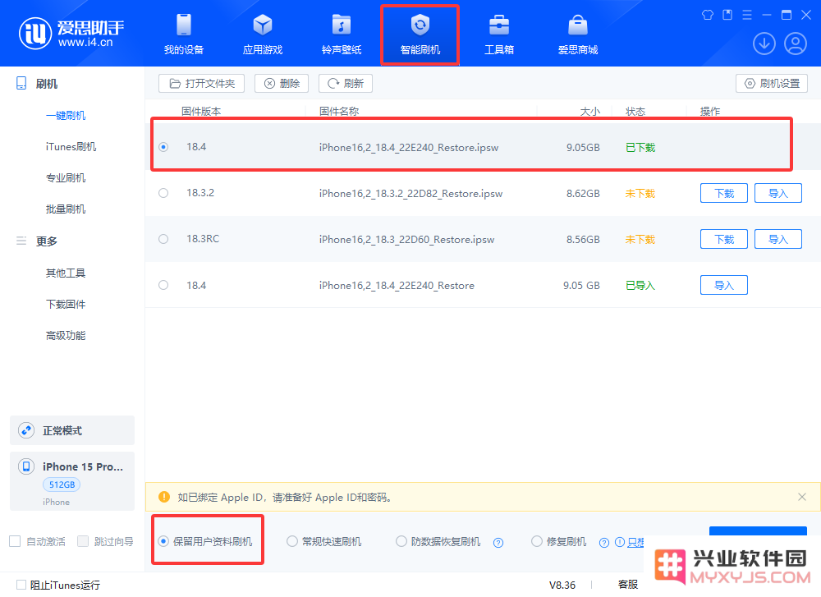Viewport: 821px width, 597px height.
Task: Click the orange warning icon in banner
Action: pos(164,497)
